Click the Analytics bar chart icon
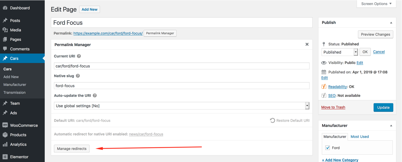This screenshot has height=162, width=402. tap(5, 144)
